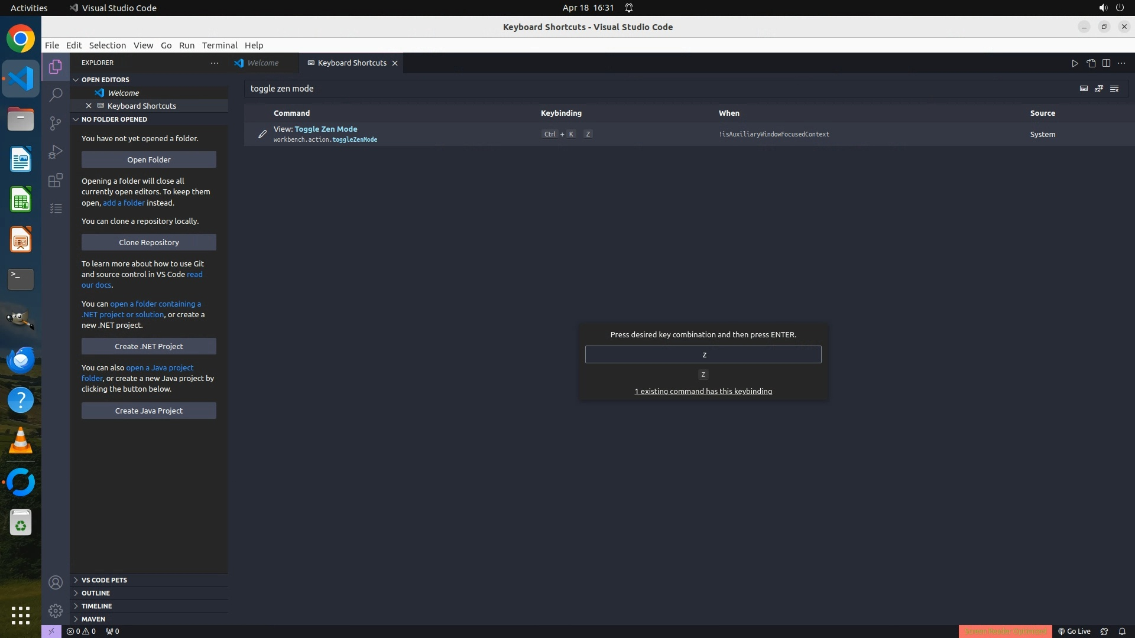Screen dimensions: 1135x638
Task: Open the existing command keybinding link
Action: [703, 391]
